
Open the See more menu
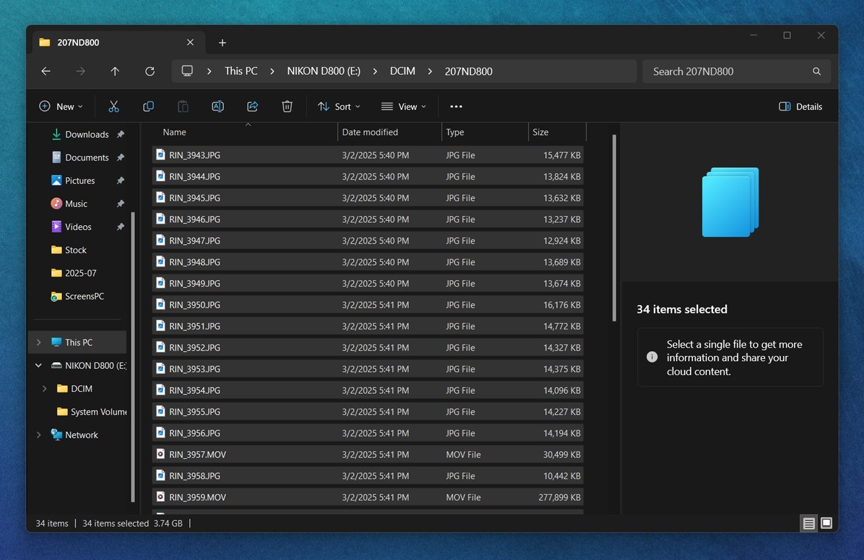[456, 106]
